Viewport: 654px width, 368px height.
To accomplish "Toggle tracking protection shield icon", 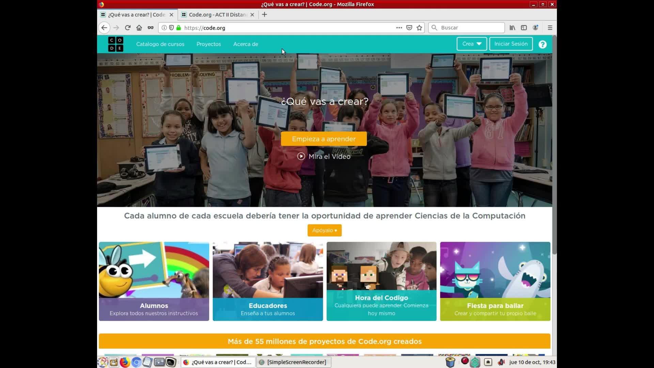I will click(171, 28).
